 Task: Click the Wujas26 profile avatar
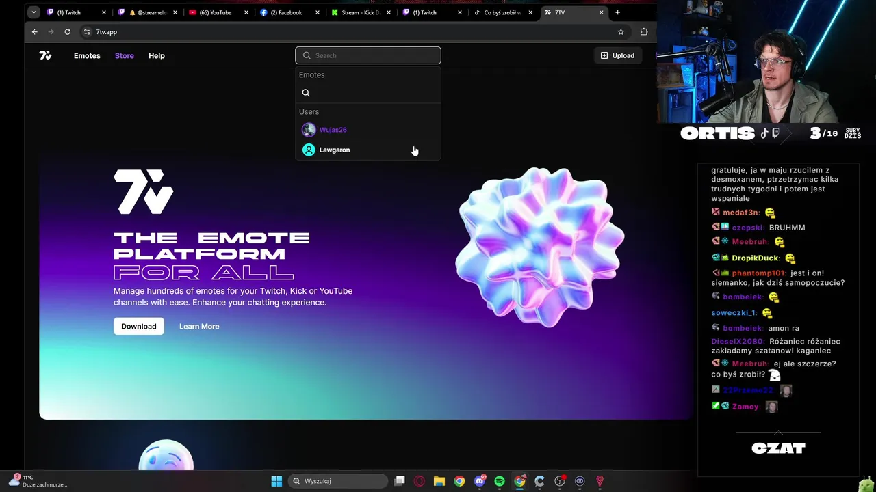pyautogui.click(x=309, y=130)
